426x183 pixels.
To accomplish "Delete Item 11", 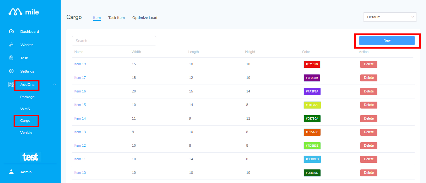I will (x=369, y=159).
